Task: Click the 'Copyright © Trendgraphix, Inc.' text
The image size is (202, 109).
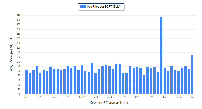Action: (109, 103)
